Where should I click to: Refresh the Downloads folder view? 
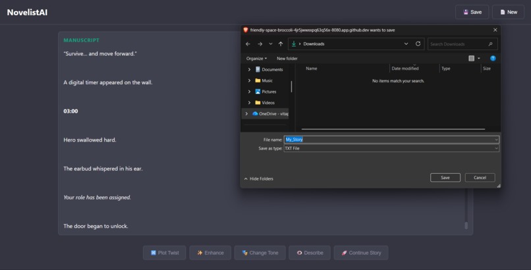[x=418, y=43]
